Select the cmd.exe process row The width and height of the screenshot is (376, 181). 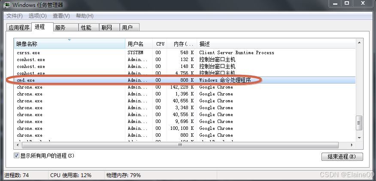pyautogui.click(x=185, y=80)
